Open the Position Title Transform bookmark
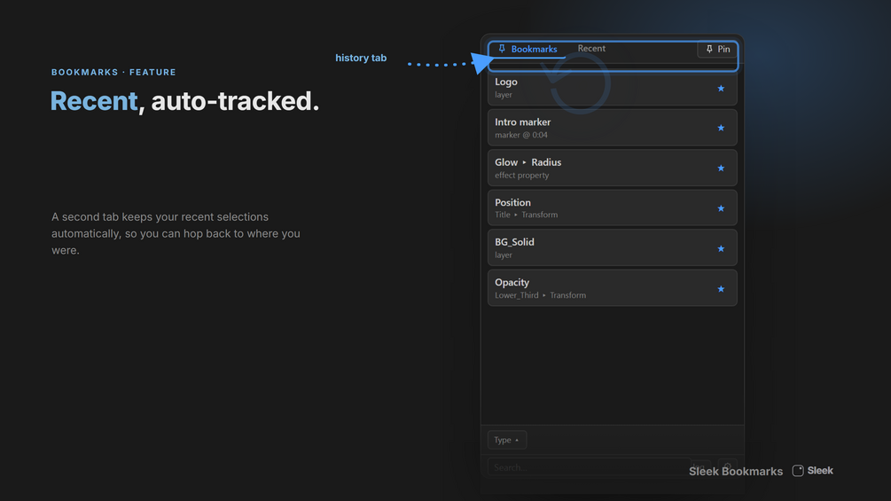Image resolution: width=891 pixels, height=501 pixels. pyautogui.click(x=612, y=207)
